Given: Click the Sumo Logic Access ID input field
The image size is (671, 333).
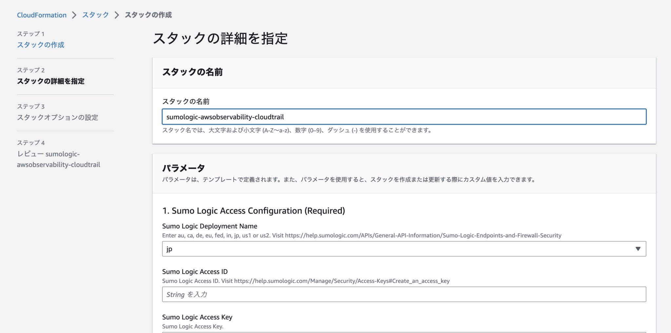Looking at the screenshot, I should pos(404,294).
